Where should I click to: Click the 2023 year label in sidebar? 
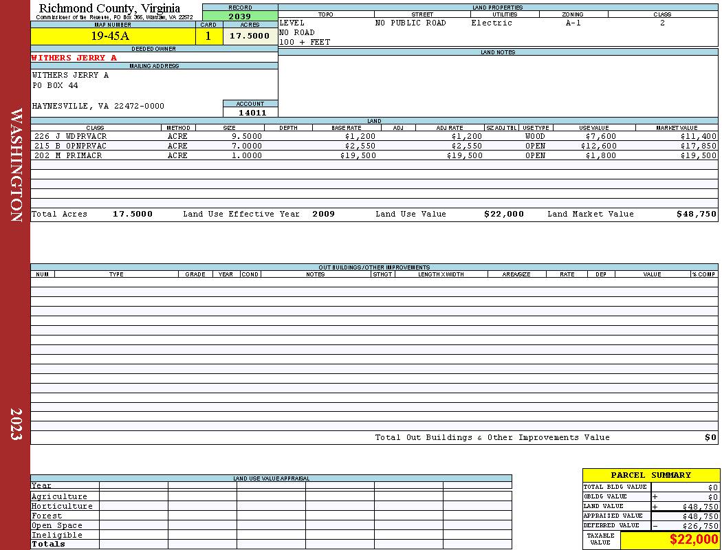(x=16, y=424)
